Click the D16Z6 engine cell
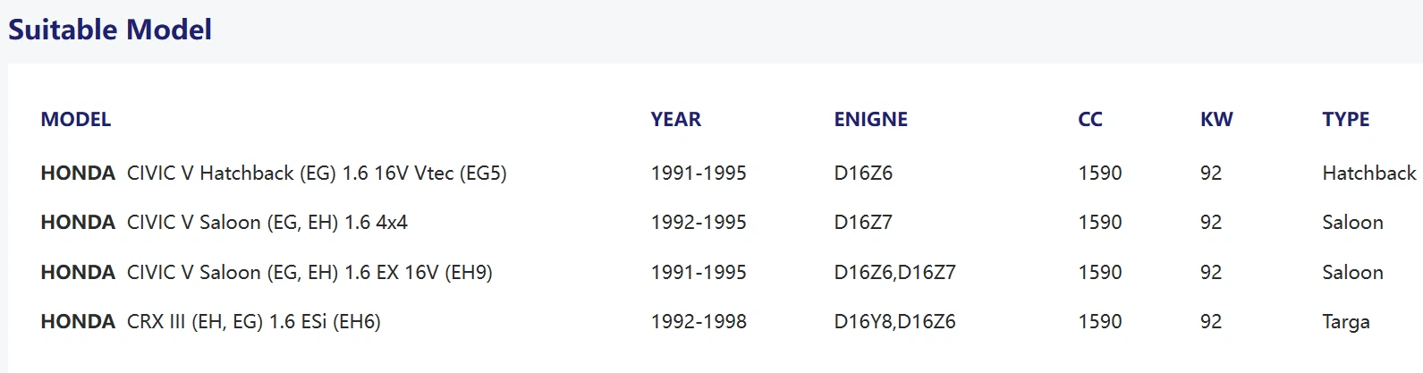This screenshot has height=373, width=1423. click(863, 173)
